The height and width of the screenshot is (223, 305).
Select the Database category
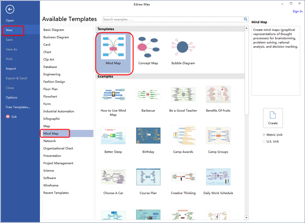click(50, 67)
